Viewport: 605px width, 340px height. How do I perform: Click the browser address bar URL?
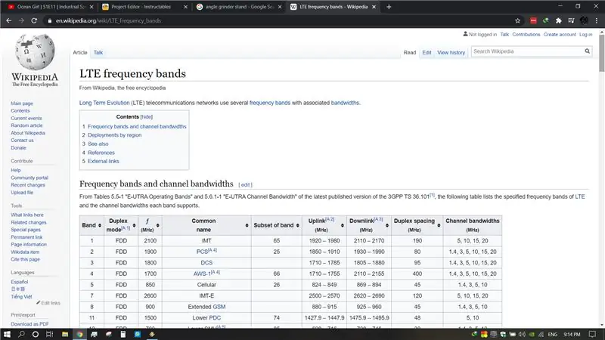point(108,21)
